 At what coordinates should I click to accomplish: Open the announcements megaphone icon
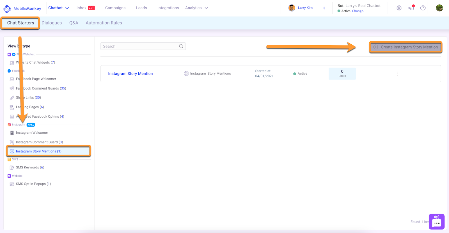[x=411, y=8]
